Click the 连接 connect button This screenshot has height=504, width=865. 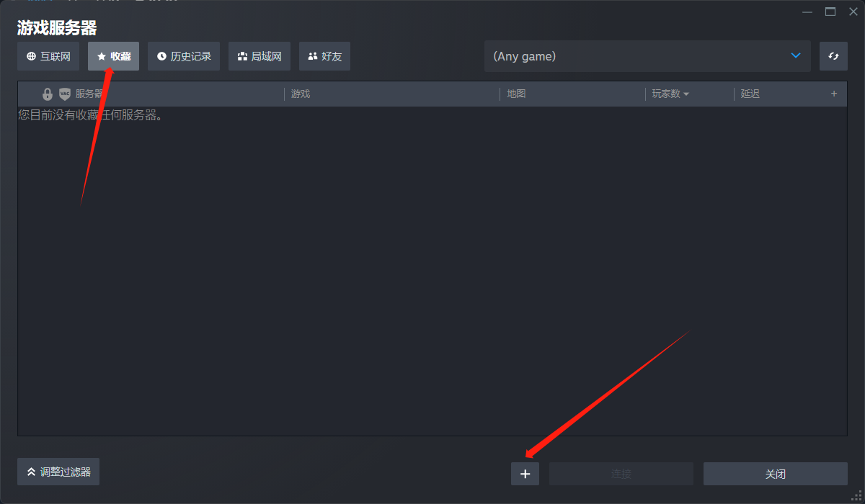coord(621,474)
